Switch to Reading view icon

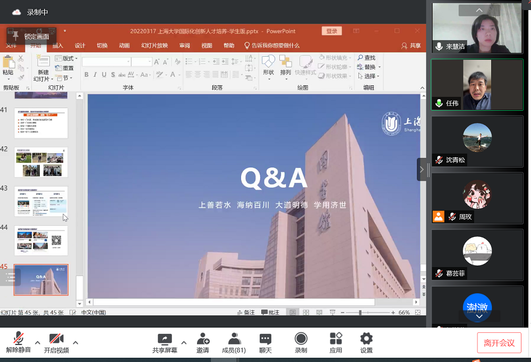(x=319, y=313)
